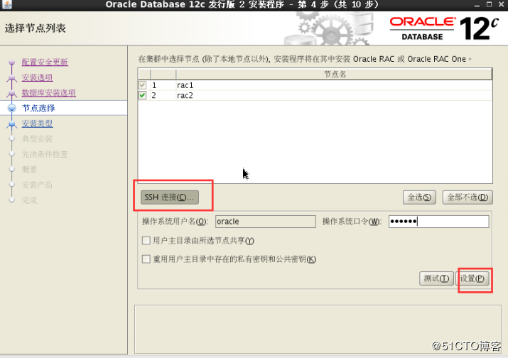This screenshot has height=358, width=508.
Task: Enable 重用用户主目录中存在的私有密钥和公共密钥 checkbox
Action: click(x=146, y=259)
